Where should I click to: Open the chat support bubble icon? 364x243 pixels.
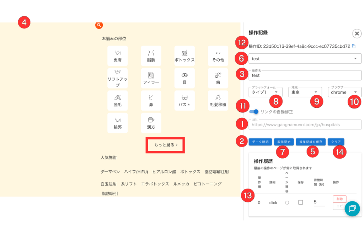point(352,209)
